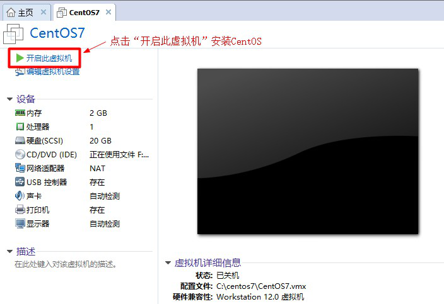The height and width of the screenshot is (304, 444).
Task: Click the description field 在此处键入对该虚拟机的描述
Action: [x=66, y=264]
